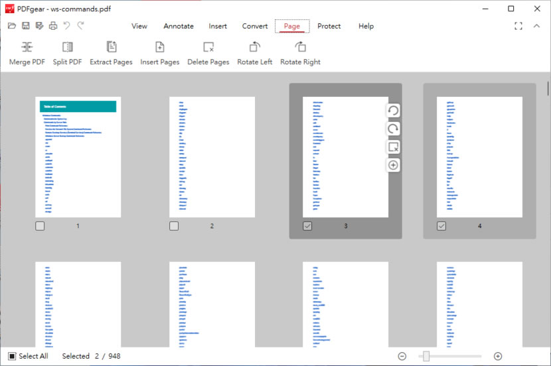
Task: Undo the last action
Action: click(x=67, y=26)
